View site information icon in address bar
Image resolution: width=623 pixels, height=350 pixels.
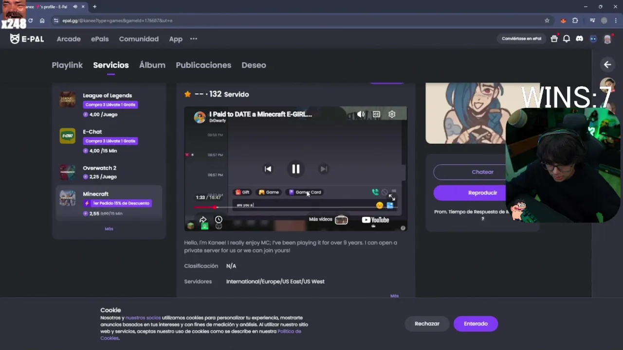[56, 20]
